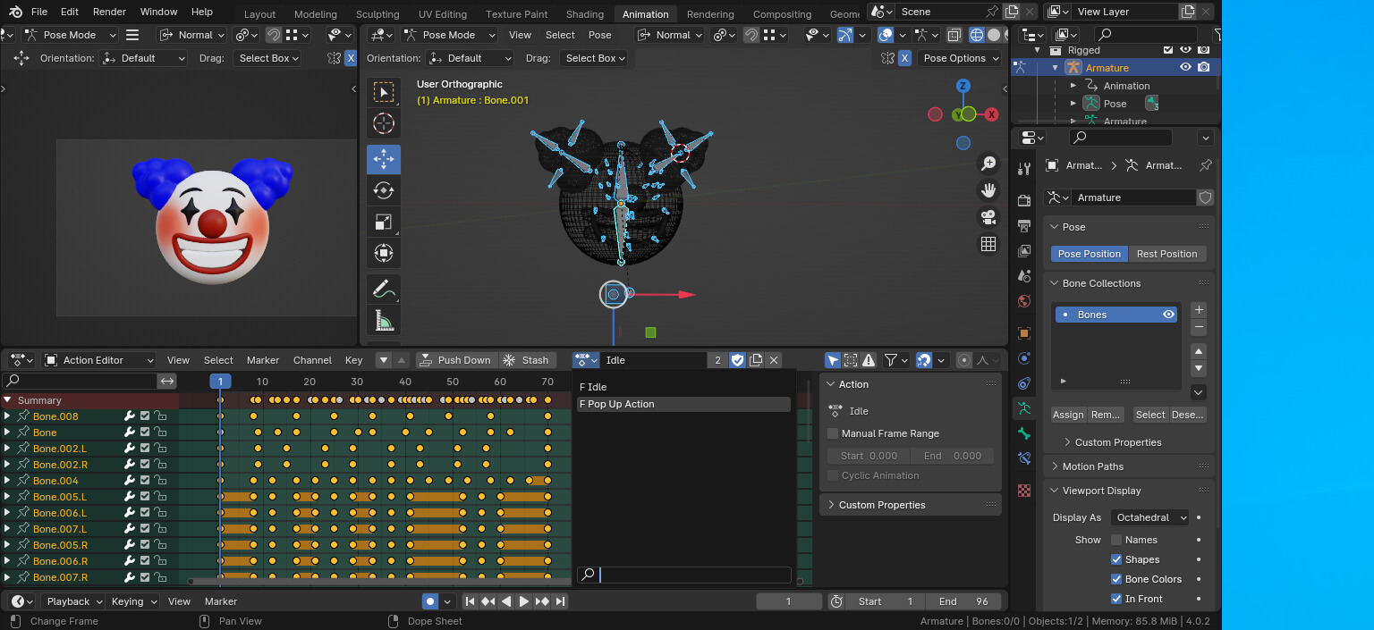Screen dimensions: 1374x630
Task: Enable Manual Frame Range checkbox
Action: tap(833, 433)
